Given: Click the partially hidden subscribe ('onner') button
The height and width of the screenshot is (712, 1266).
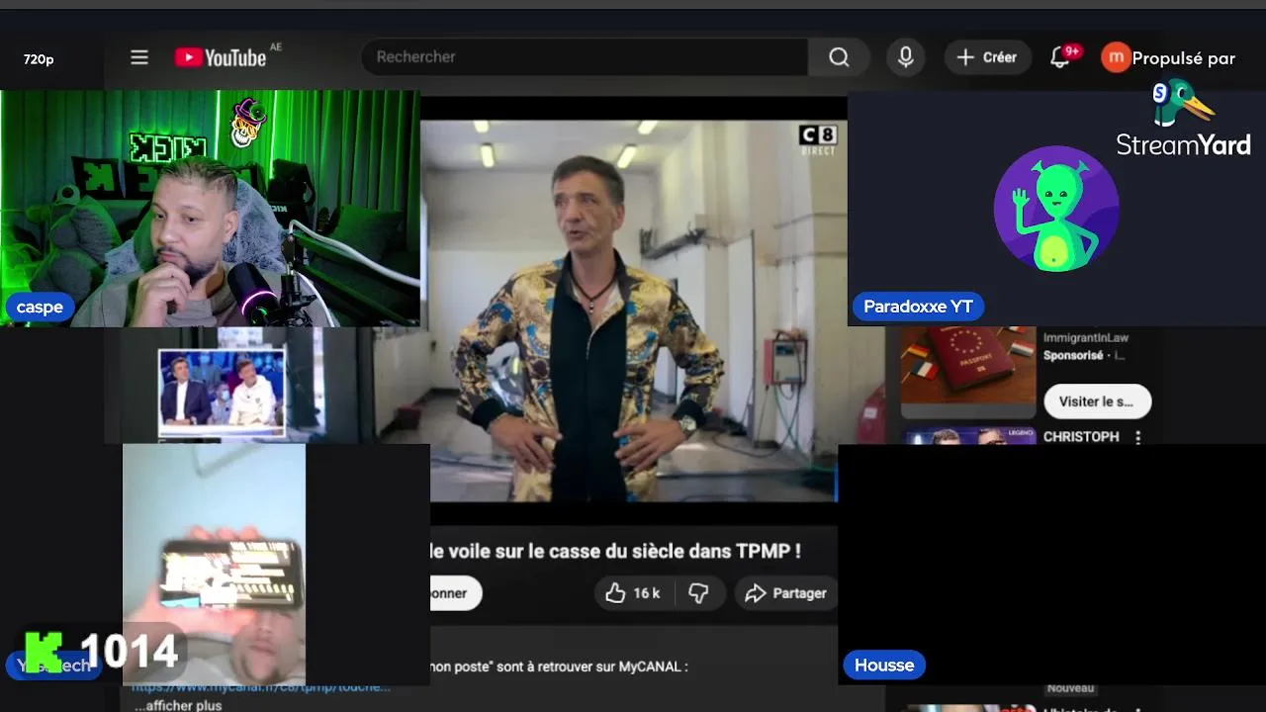Looking at the screenshot, I should [x=456, y=593].
